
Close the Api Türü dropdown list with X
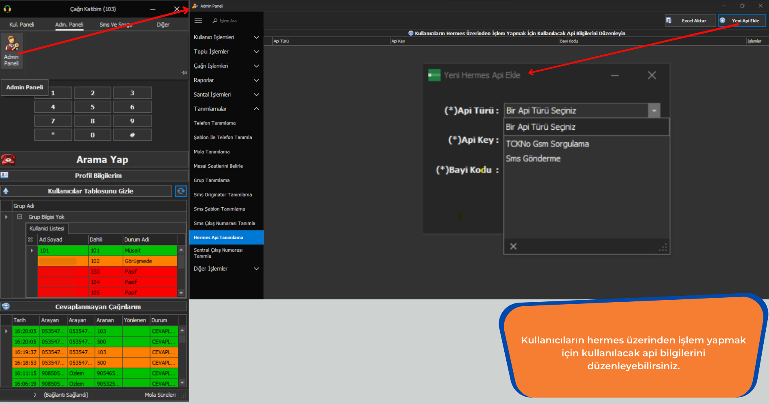click(513, 246)
